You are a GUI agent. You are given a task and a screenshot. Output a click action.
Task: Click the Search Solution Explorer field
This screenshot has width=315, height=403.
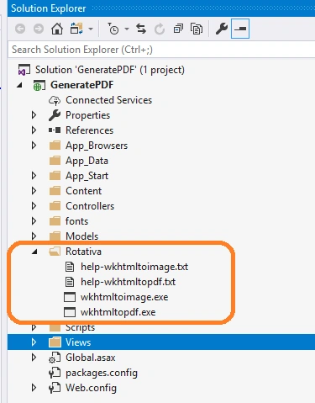pyautogui.click(x=161, y=50)
